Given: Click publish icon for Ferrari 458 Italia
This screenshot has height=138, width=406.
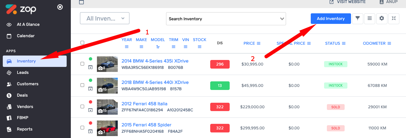Looking at the screenshot, I should click(x=90, y=110).
